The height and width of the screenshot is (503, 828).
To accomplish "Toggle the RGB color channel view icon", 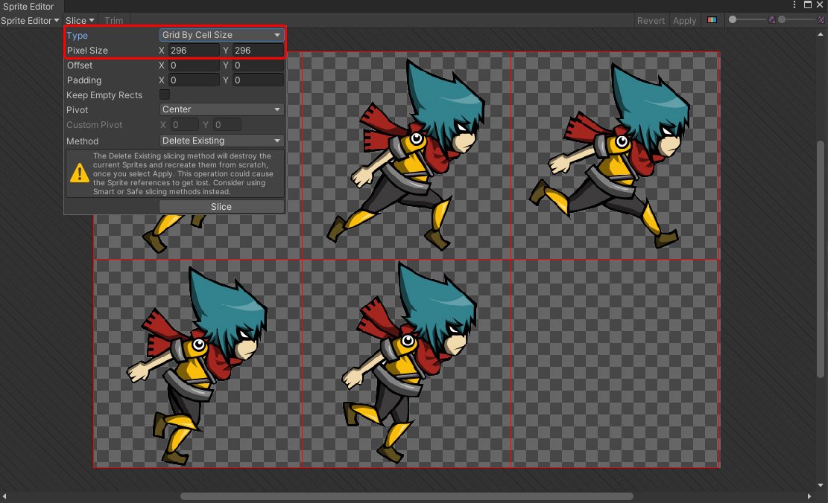I will (712, 20).
